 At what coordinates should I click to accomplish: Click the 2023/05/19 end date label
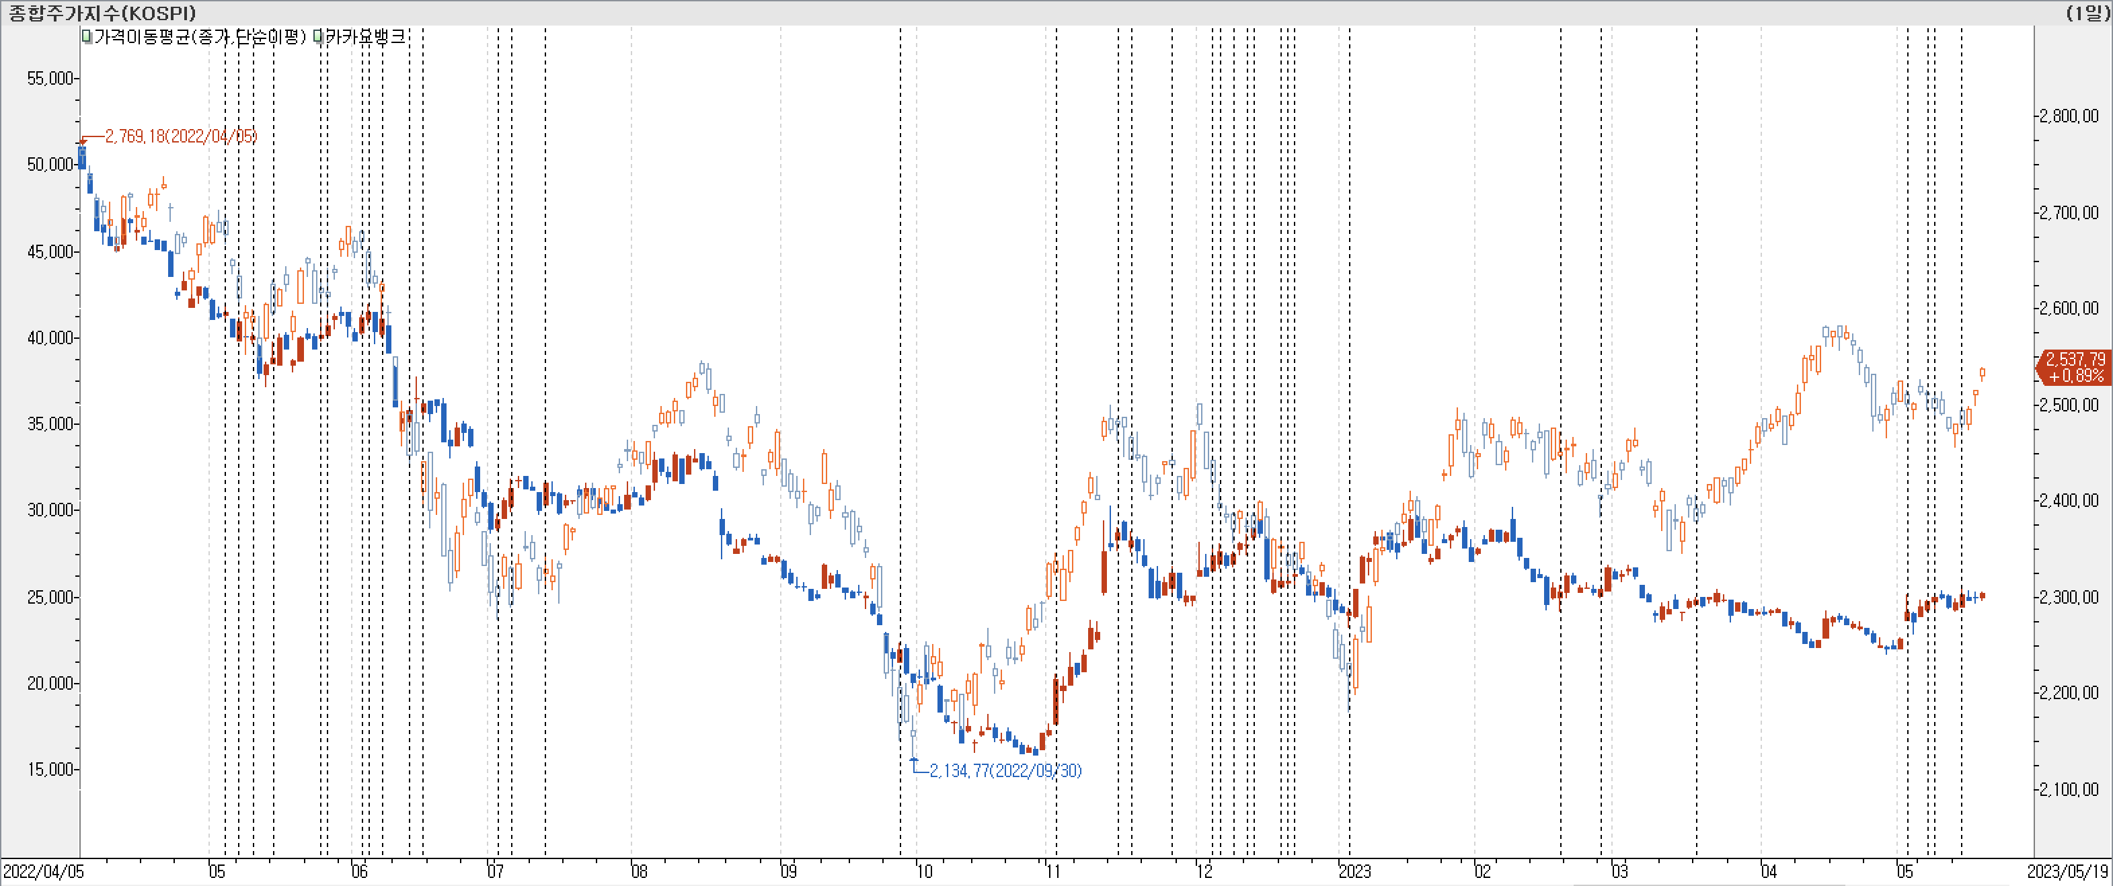tap(2067, 871)
